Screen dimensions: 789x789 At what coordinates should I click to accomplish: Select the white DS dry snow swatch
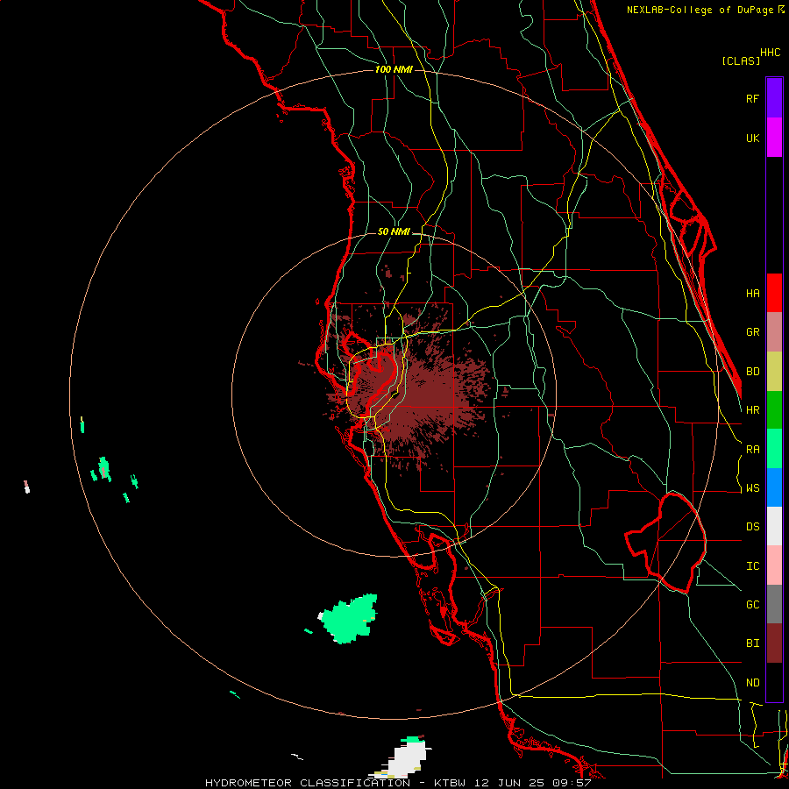click(x=774, y=526)
